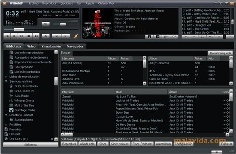Click the add-to-playlist icon below track info
The width and height of the screenshot is (236, 154).
(x=166, y=36)
